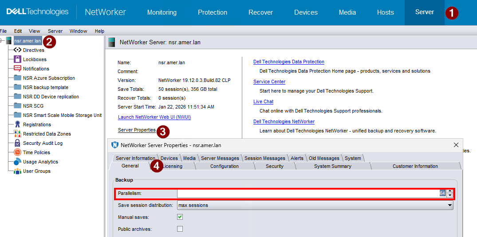Click the NSR Azure Subscription folder icon
Image resolution: width=477 pixels, height=237 pixels.
(17, 78)
